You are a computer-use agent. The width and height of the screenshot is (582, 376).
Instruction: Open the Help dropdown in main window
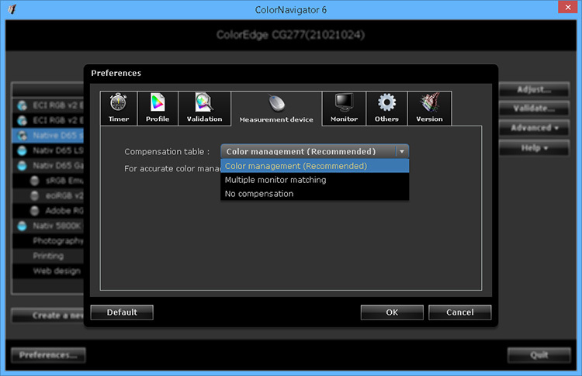pyautogui.click(x=534, y=148)
